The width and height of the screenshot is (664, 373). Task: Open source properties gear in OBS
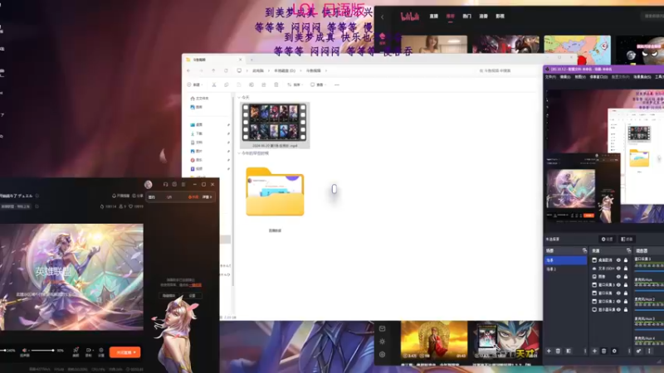[614, 351]
